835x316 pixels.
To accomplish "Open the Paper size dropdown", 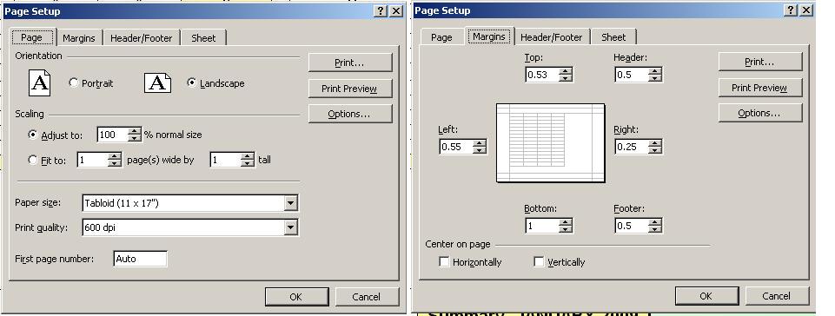I will 290,202.
